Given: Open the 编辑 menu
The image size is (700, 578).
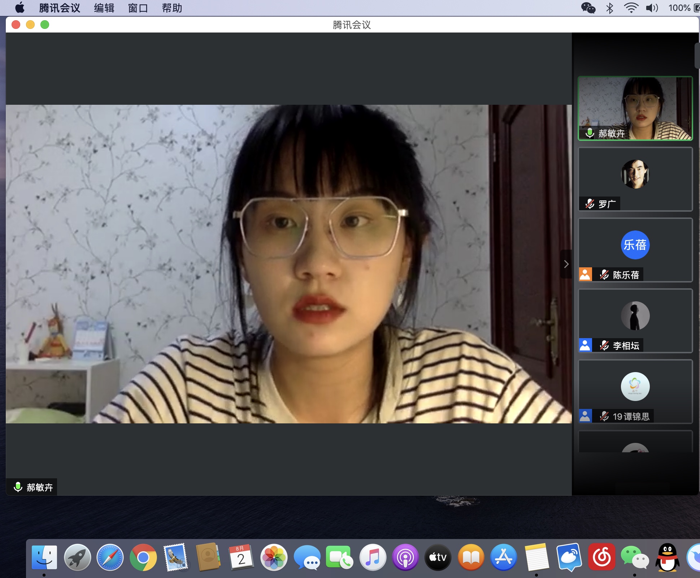Looking at the screenshot, I should (x=104, y=8).
